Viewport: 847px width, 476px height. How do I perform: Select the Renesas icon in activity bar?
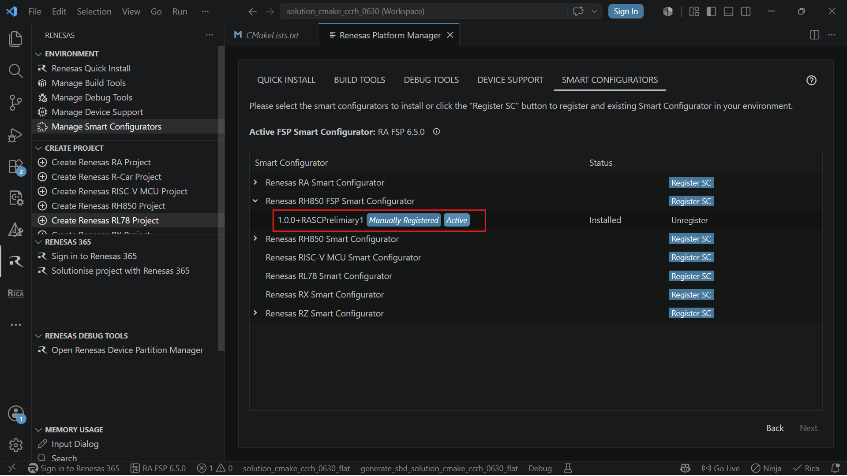click(x=15, y=261)
